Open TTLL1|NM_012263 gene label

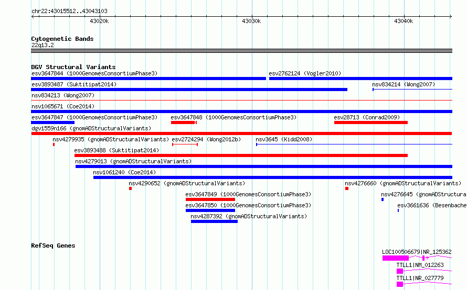(420, 265)
